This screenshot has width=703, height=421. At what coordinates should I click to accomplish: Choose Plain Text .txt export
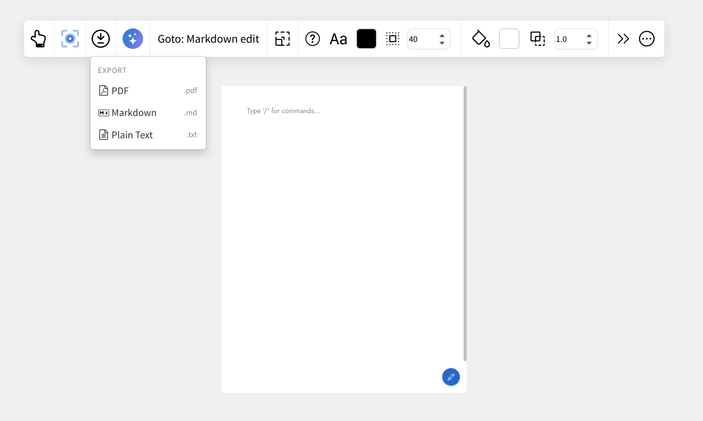pos(148,135)
